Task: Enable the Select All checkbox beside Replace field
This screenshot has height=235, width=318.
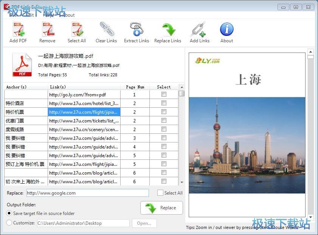Action: [160, 193]
